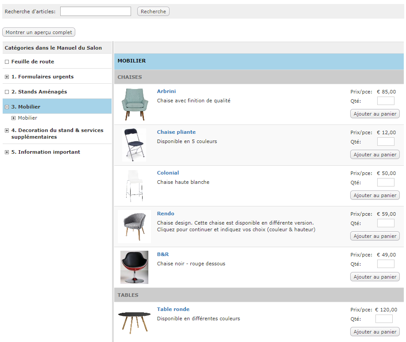Click text 'Chaise noir - rouge dessous'
This screenshot has width=406, height=342.
pos(191,264)
